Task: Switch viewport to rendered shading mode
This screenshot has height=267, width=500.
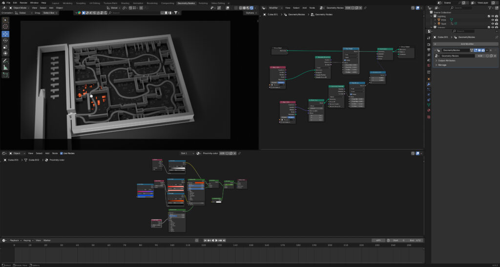Action: click(252, 8)
